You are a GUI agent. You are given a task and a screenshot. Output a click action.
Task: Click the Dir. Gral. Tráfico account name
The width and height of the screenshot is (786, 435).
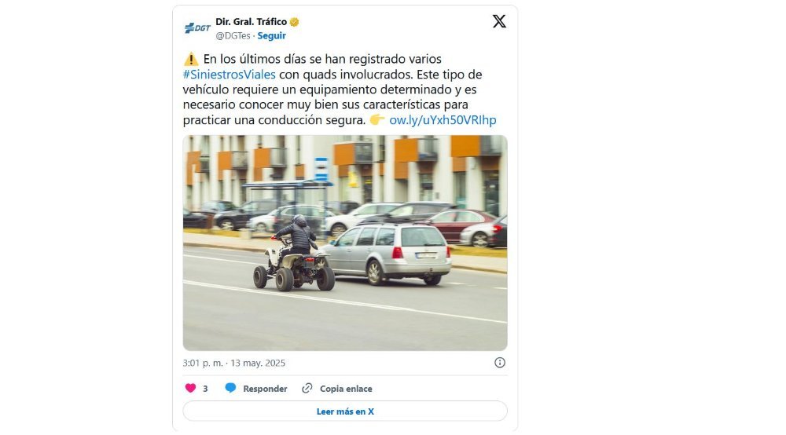coord(252,21)
